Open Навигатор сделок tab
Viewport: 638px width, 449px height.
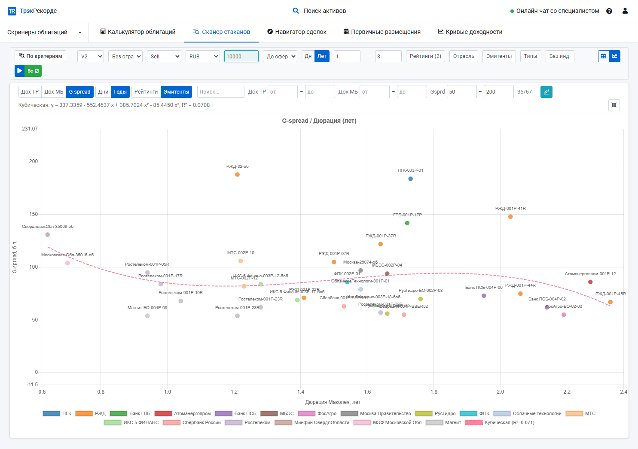(x=297, y=32)
